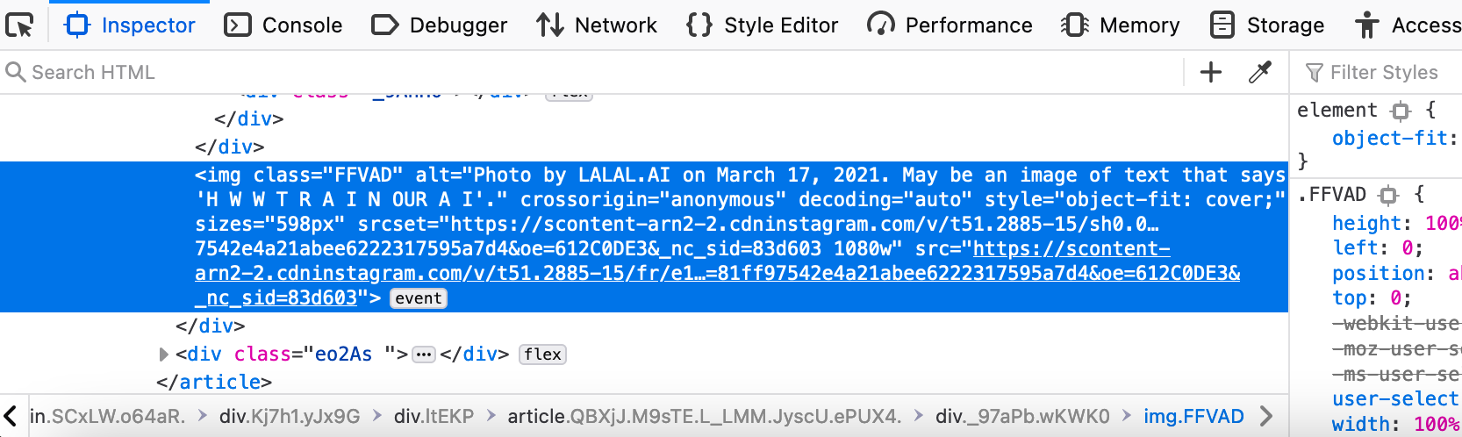1462x437 pixels.
Task: Open the Console tab
Action: click(x=283, y=25)
